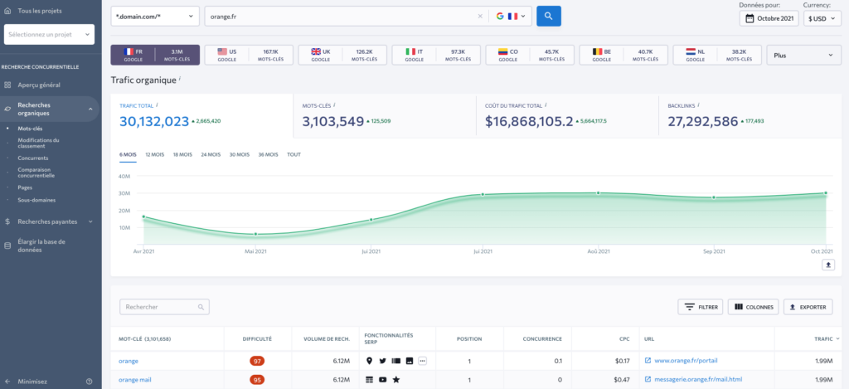Select the FR Google 3.1M database
The image size is (849, 389).
[x=155, y=55]
